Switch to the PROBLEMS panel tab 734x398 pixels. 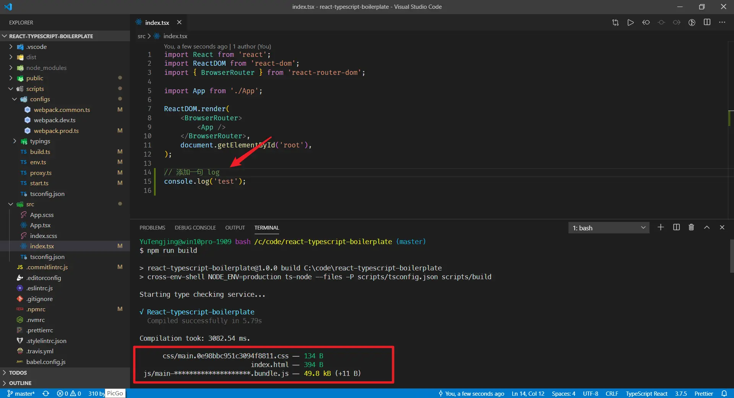point(152,228)
